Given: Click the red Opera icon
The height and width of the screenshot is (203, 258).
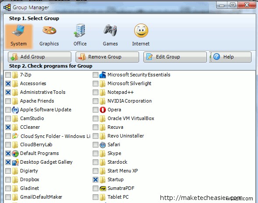Looking at the screenshot, I should 103,110.
